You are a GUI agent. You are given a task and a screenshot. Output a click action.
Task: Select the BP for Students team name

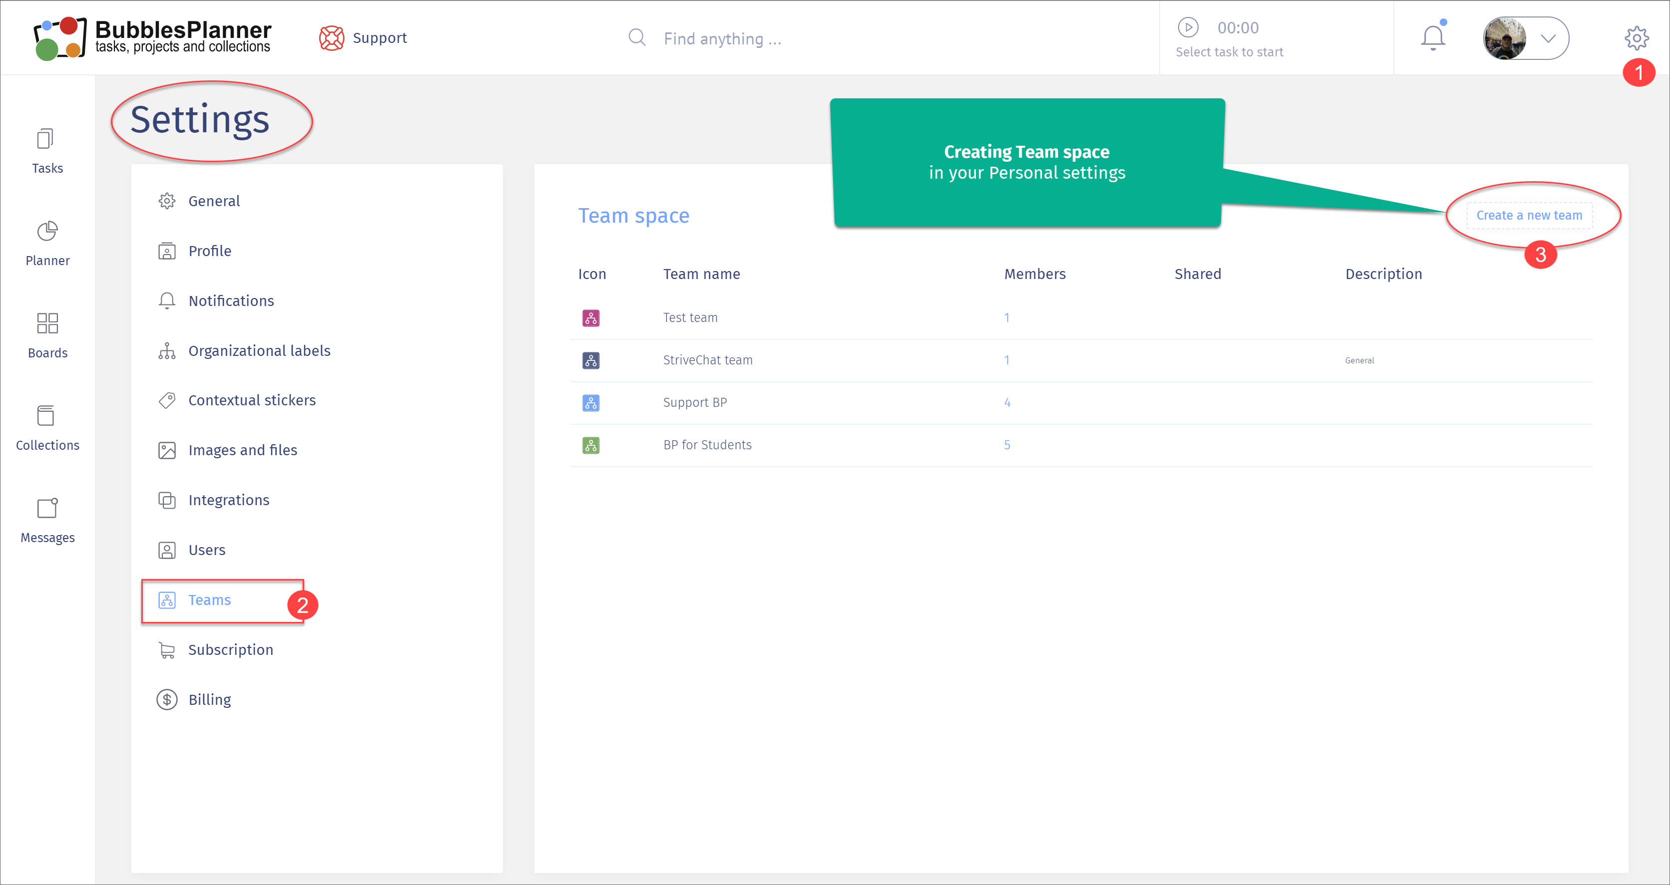click(x=707, y=445)
